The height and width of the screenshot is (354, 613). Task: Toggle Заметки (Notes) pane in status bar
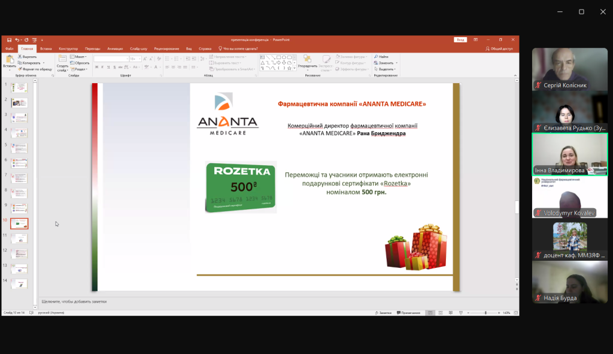pyautogui.click(x=383, y=313)
